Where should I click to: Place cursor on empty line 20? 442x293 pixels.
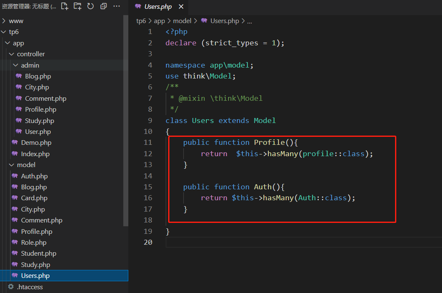[304, 243]
